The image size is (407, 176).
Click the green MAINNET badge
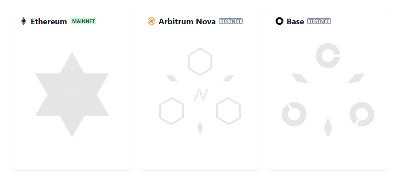[83, 21]
